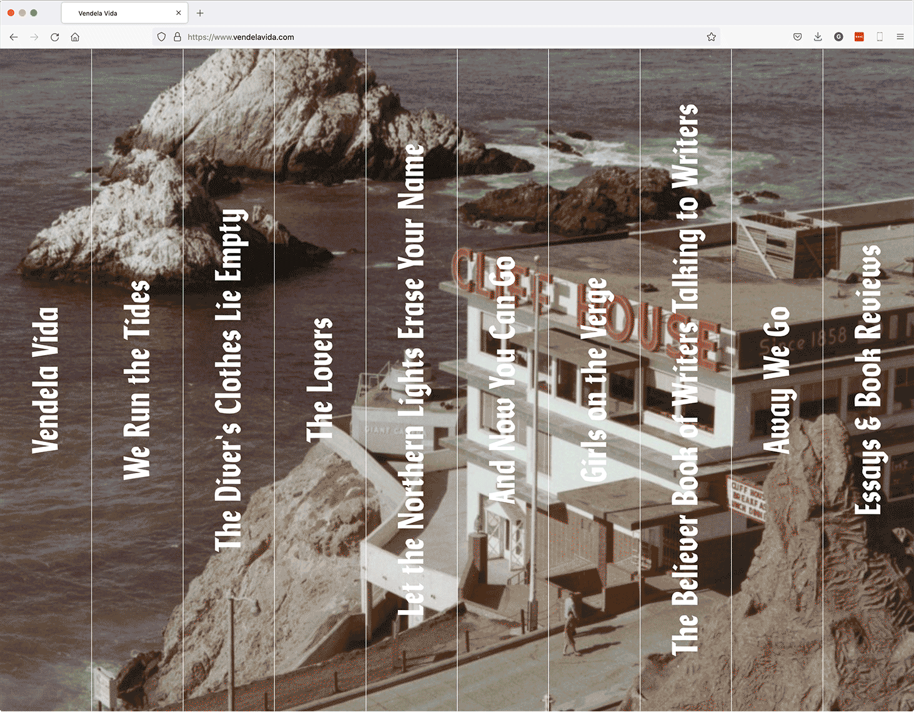Go to the browser home page
Viewport: 914px width, 712px height.
pos(75,37)
